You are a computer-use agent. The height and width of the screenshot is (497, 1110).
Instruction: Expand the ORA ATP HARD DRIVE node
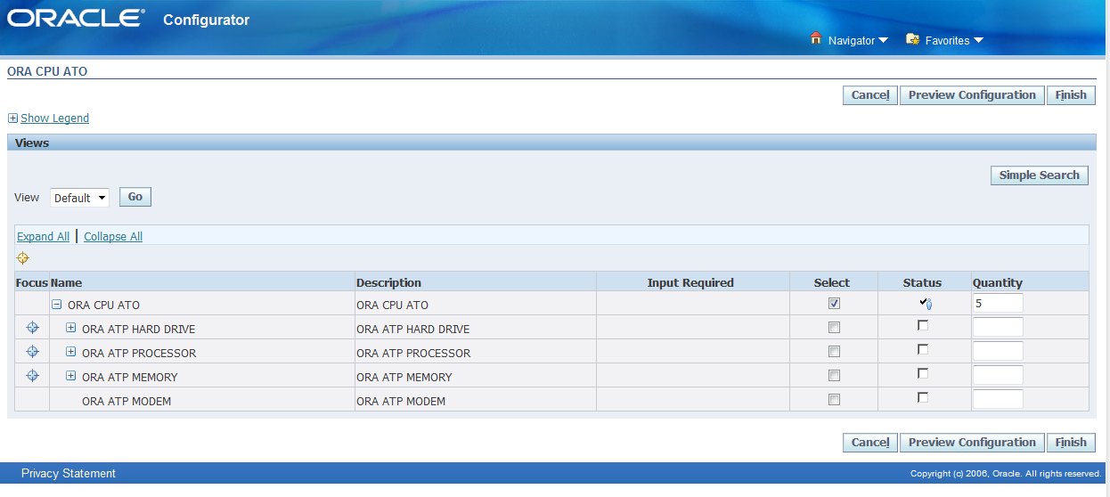pos(71,327)
